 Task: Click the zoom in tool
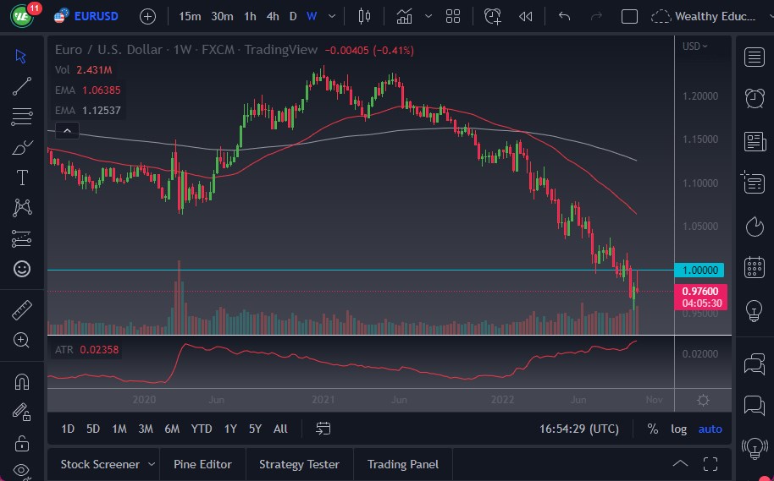22,340
